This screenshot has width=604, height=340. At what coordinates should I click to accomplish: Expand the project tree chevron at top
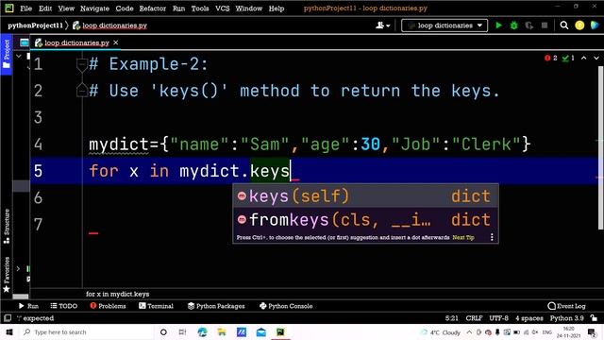point(18,57)
